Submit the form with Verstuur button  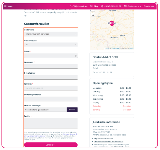coord(51,145)
